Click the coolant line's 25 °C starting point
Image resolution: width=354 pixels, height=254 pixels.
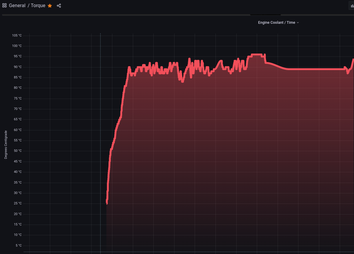(x=107, y=203)
